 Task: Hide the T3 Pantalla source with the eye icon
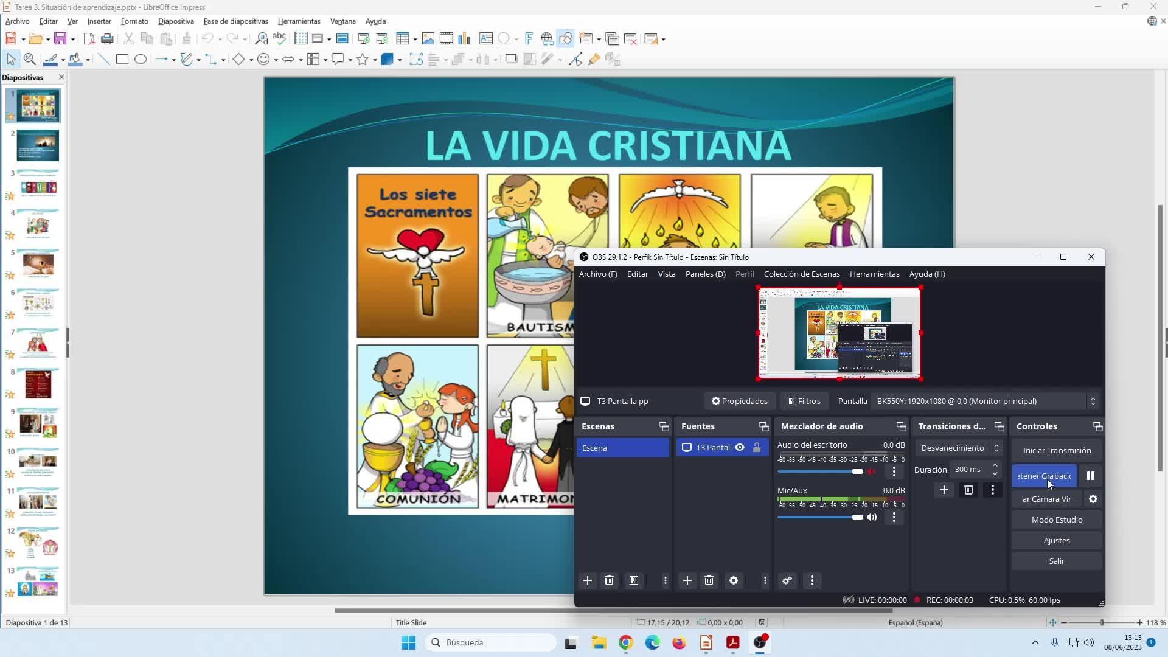[x=740, y=447]
